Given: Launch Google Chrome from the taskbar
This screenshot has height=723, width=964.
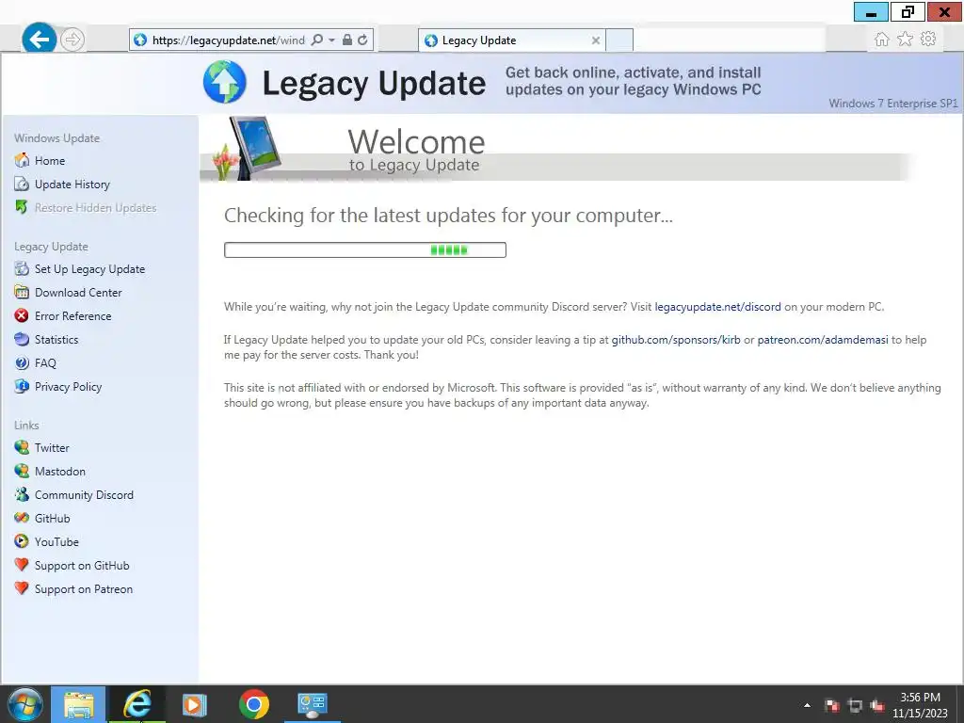Looking at the screenshot, I should [254, 704].
